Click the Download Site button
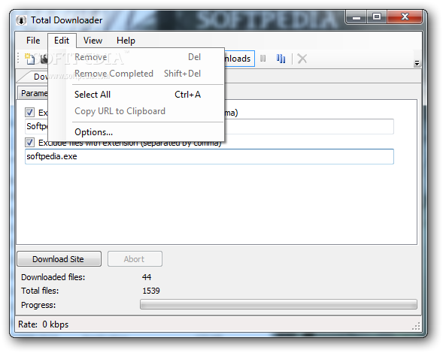This screenshot has width=443, height=353. (x=59, y=259)
